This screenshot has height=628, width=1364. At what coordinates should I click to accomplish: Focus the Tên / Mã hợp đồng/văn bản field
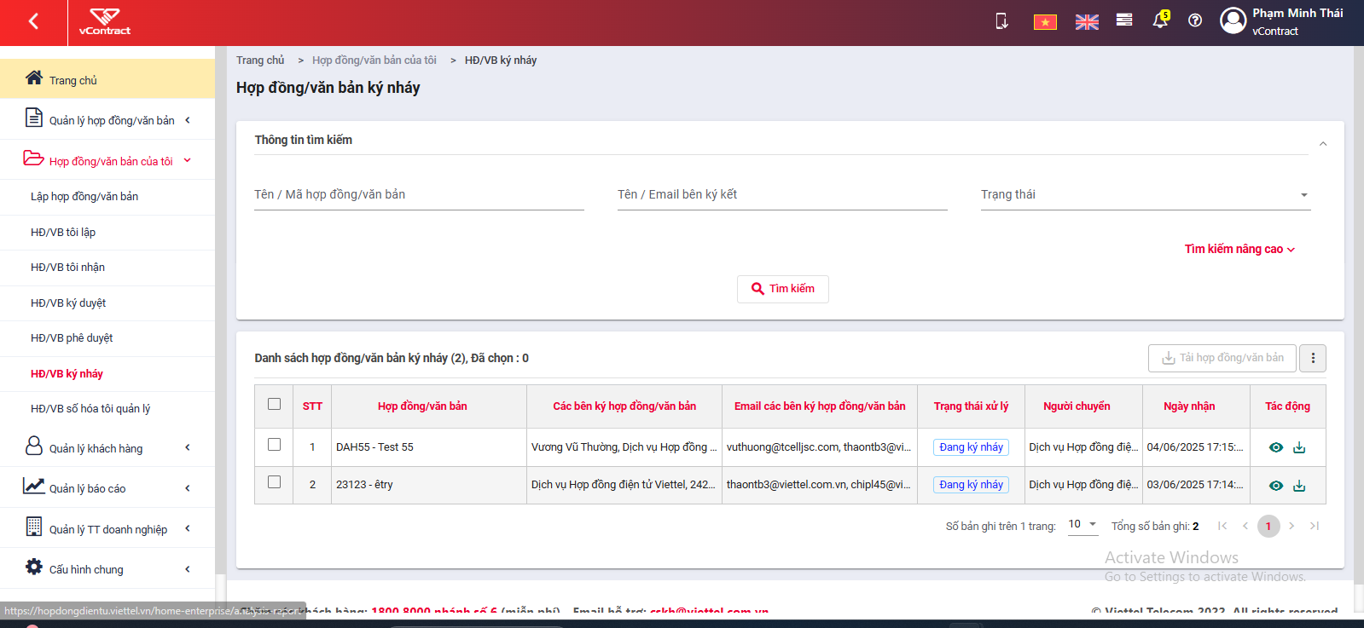pos(419,194)
